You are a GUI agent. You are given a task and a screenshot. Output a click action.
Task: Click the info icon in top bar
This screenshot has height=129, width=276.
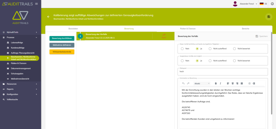click(x=272, y=4)
